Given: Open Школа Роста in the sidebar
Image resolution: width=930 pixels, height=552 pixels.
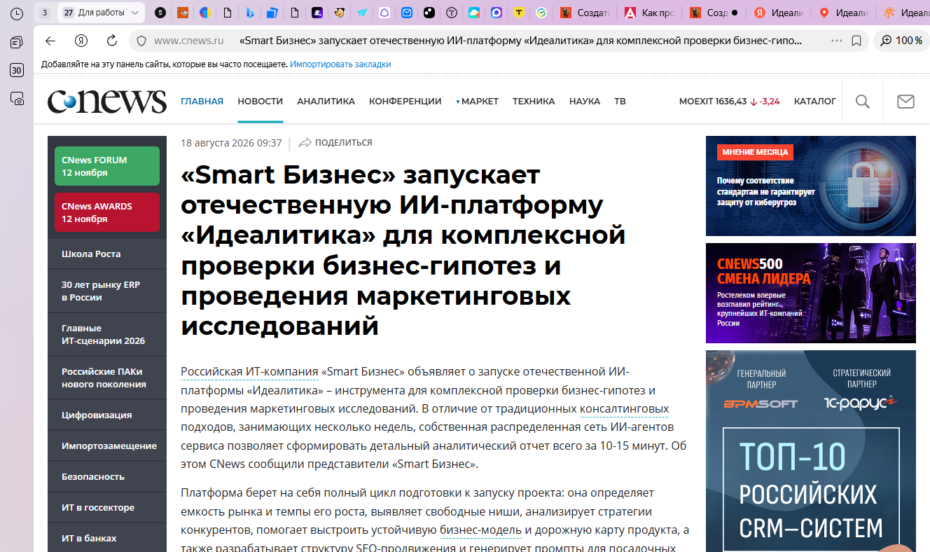Looking at the screenshot, I should pyautogui.click(x=107, y=254).
